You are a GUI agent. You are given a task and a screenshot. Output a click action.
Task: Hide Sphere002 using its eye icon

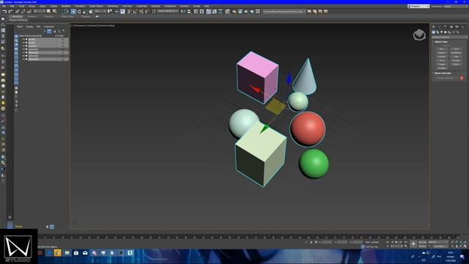[x=23, y=52]
